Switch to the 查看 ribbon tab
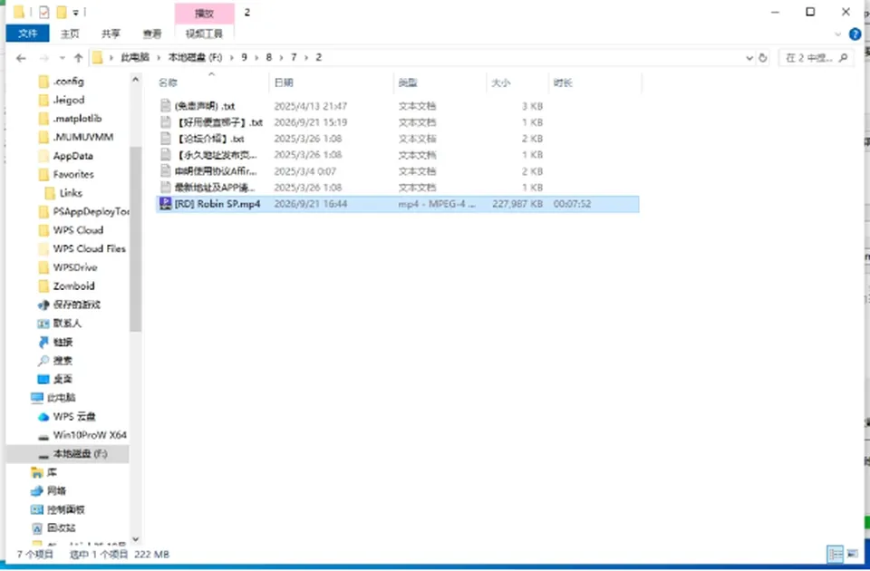 click(152, 34)
